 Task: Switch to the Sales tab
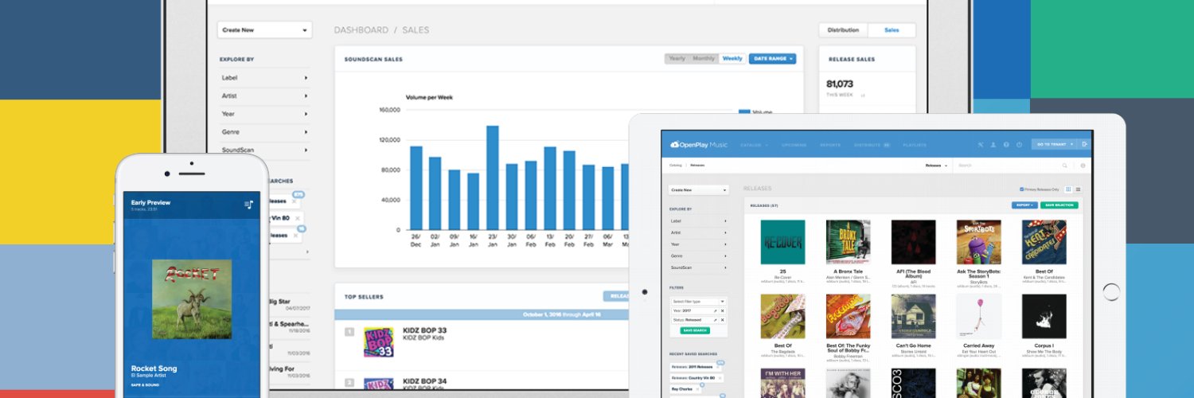tap(892, 30)
